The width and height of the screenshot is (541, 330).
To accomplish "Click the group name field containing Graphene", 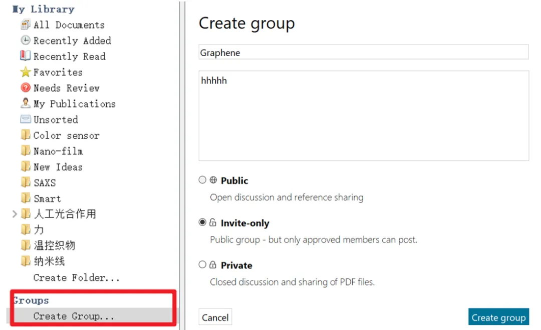I will (363, 52).
